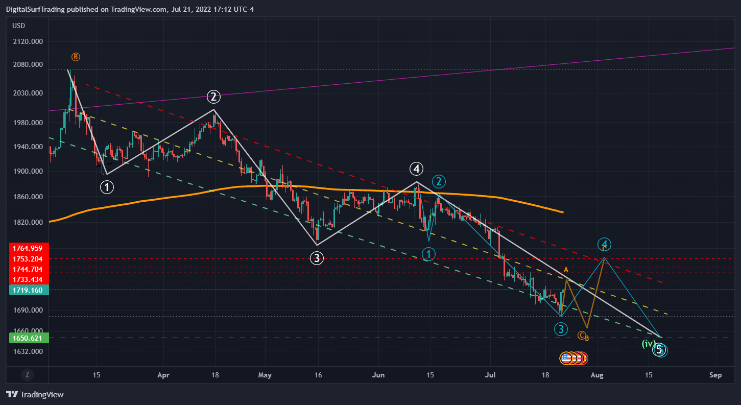Click the 2120.000 price axis value

28,41
